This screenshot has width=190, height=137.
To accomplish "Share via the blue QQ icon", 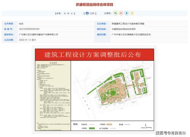I will pos(126,13).
